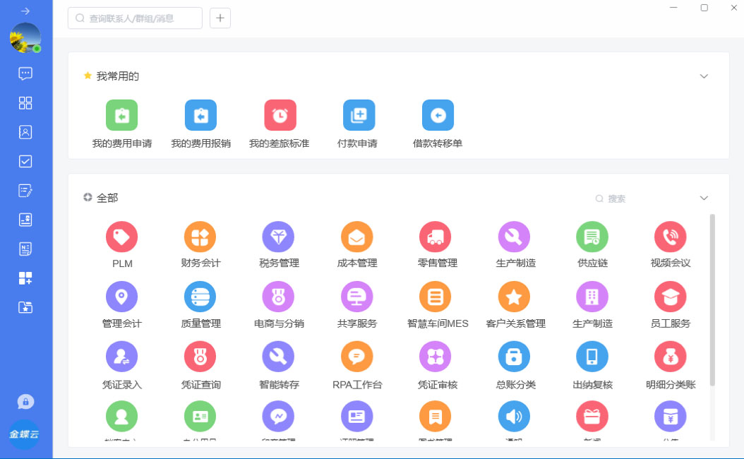Open the PLM application icon

(121, 237)
